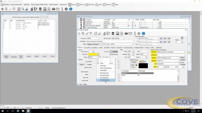Click the database icon in Customer Detail toolbar

[113, 34]
